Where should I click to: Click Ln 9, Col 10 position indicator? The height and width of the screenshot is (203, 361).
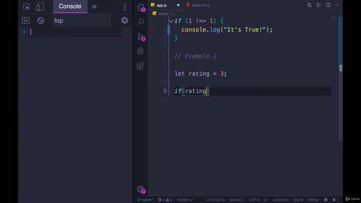click(x=215, y=200)
